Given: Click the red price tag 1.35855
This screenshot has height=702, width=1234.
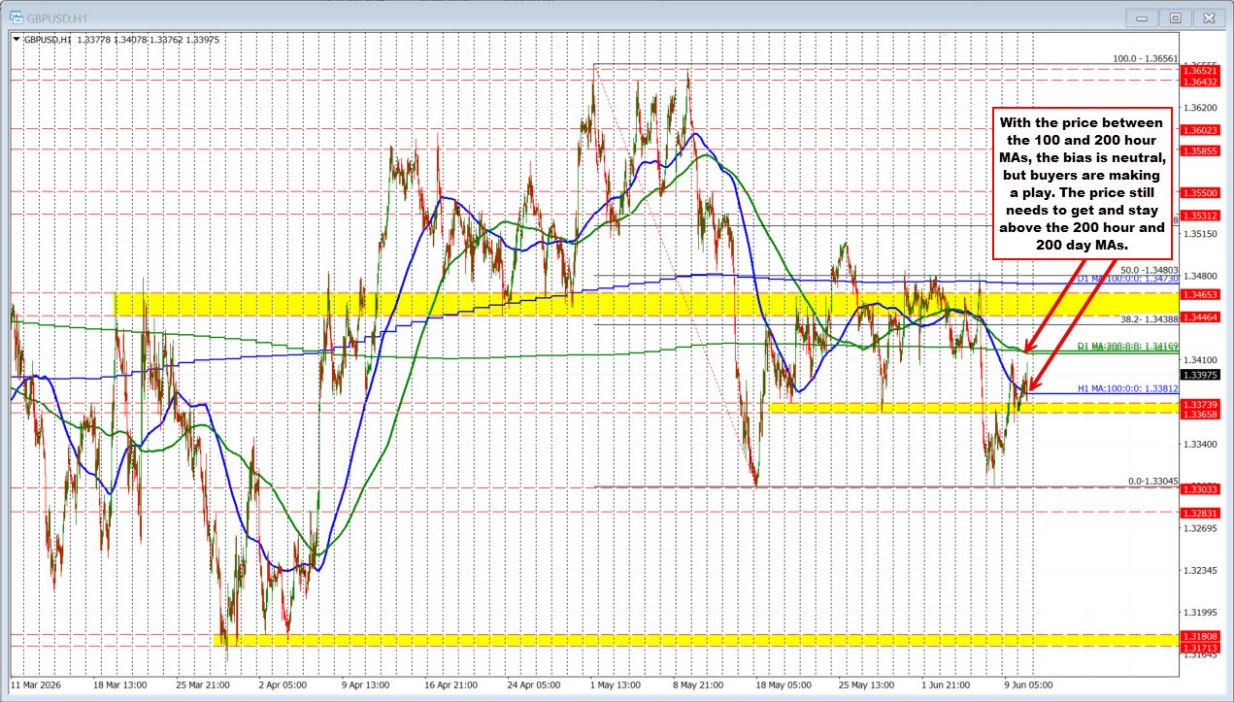Looking at the screenshot, I should click(1199, 150).
